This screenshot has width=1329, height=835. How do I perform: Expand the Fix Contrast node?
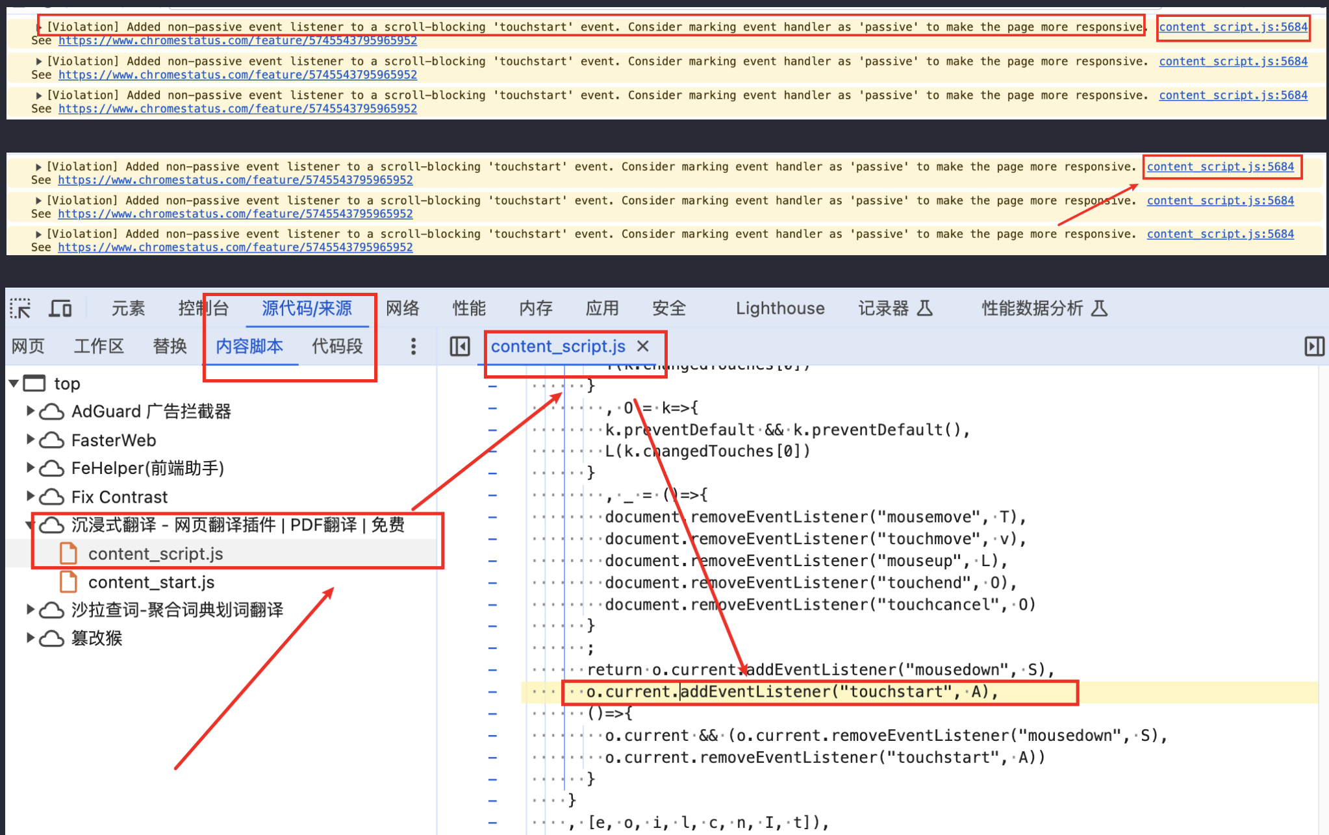click(30, 497)
